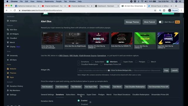This screenshot has width=188, height=106.
Task: Open Website in Prime section
Action: click(x=12, y=69)
